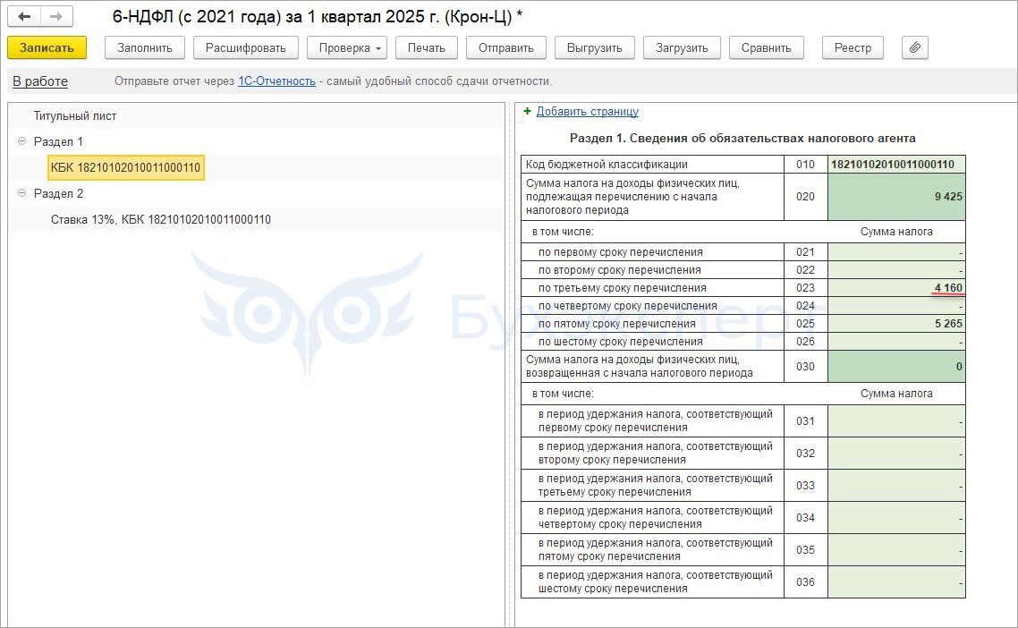The width and height of the screenshot is (1018, 628).
Task: Open attachments with the paperclip icon
Action: [x=915, y=47]
